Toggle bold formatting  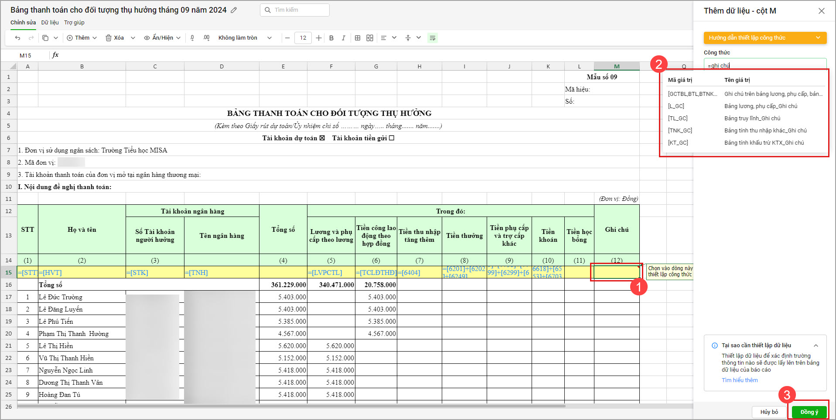[x=331, y=38]
